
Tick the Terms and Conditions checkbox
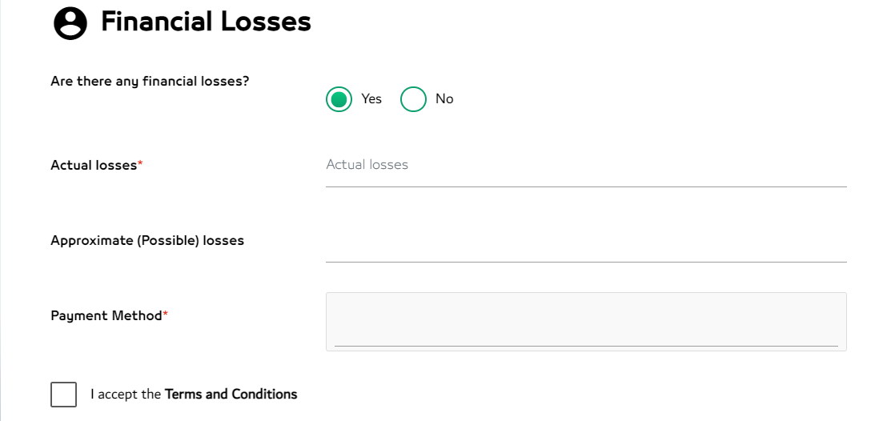click(63, 395)
